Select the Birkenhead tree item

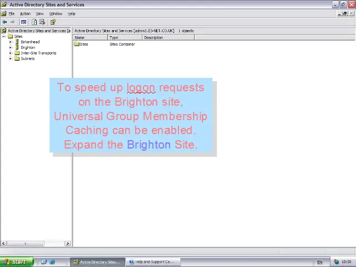(x=30, y=42)
